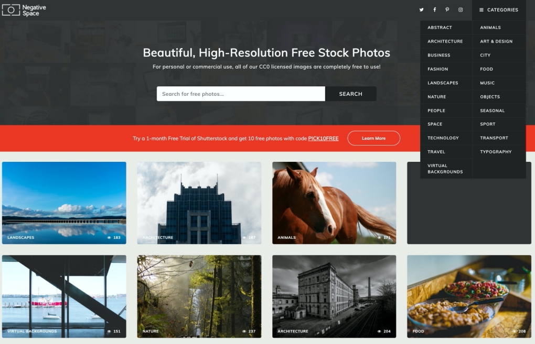The height and width of the screenshot is (344, 535).
Task: Collapse the Categories dropdown menu
Action: point(498,10)
